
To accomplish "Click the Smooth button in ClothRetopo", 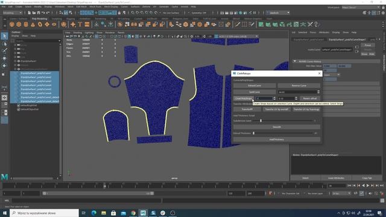I will pyautogui.click(x=277, y=127).
